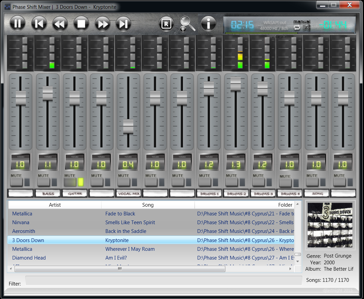364x299 pixels.
Task: Click the DRUMS 2 volume readout 1.3
Action: pyautogui.click(x=235, y=162)
